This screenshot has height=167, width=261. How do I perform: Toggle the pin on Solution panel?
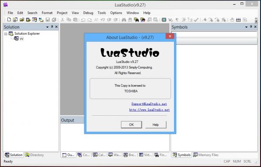[x=52, y=27]
